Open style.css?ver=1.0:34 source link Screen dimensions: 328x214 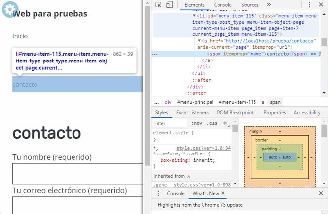[203, 148]
